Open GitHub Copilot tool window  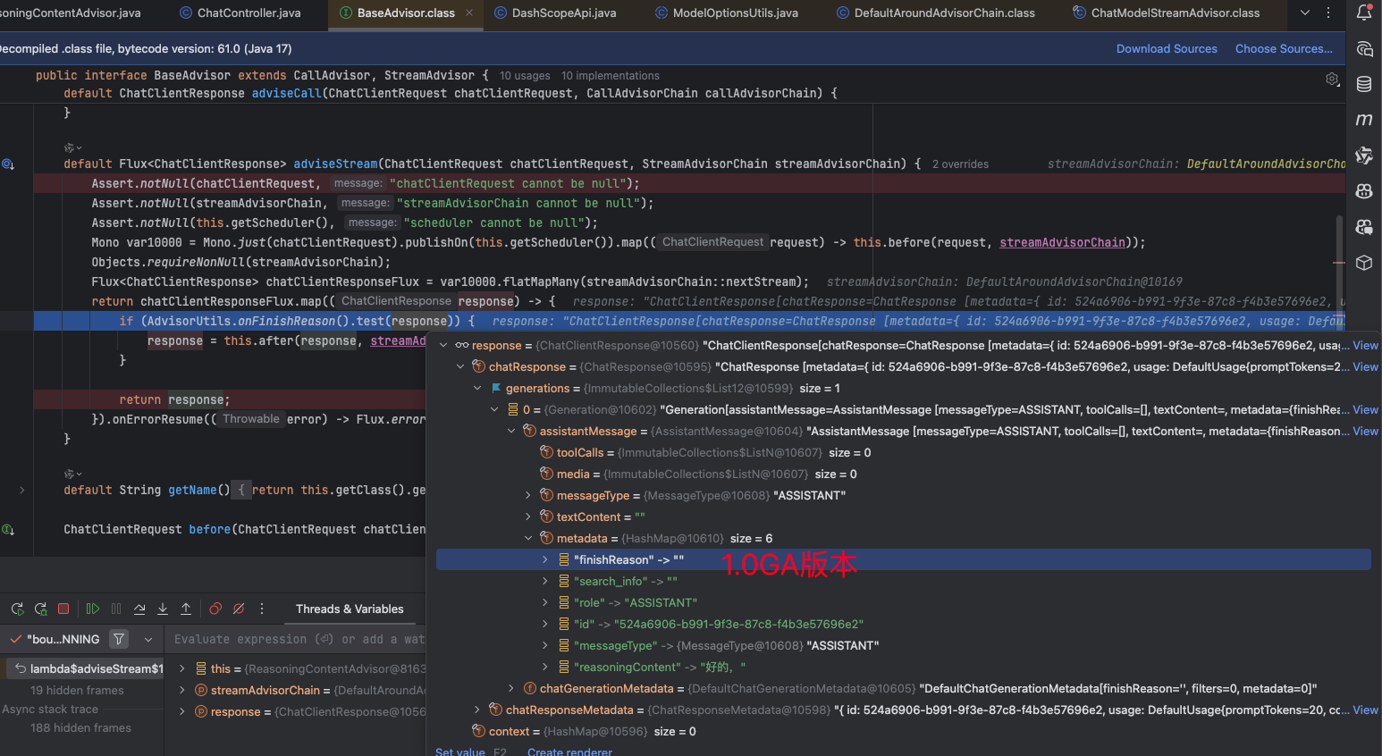pos(1364,191)
